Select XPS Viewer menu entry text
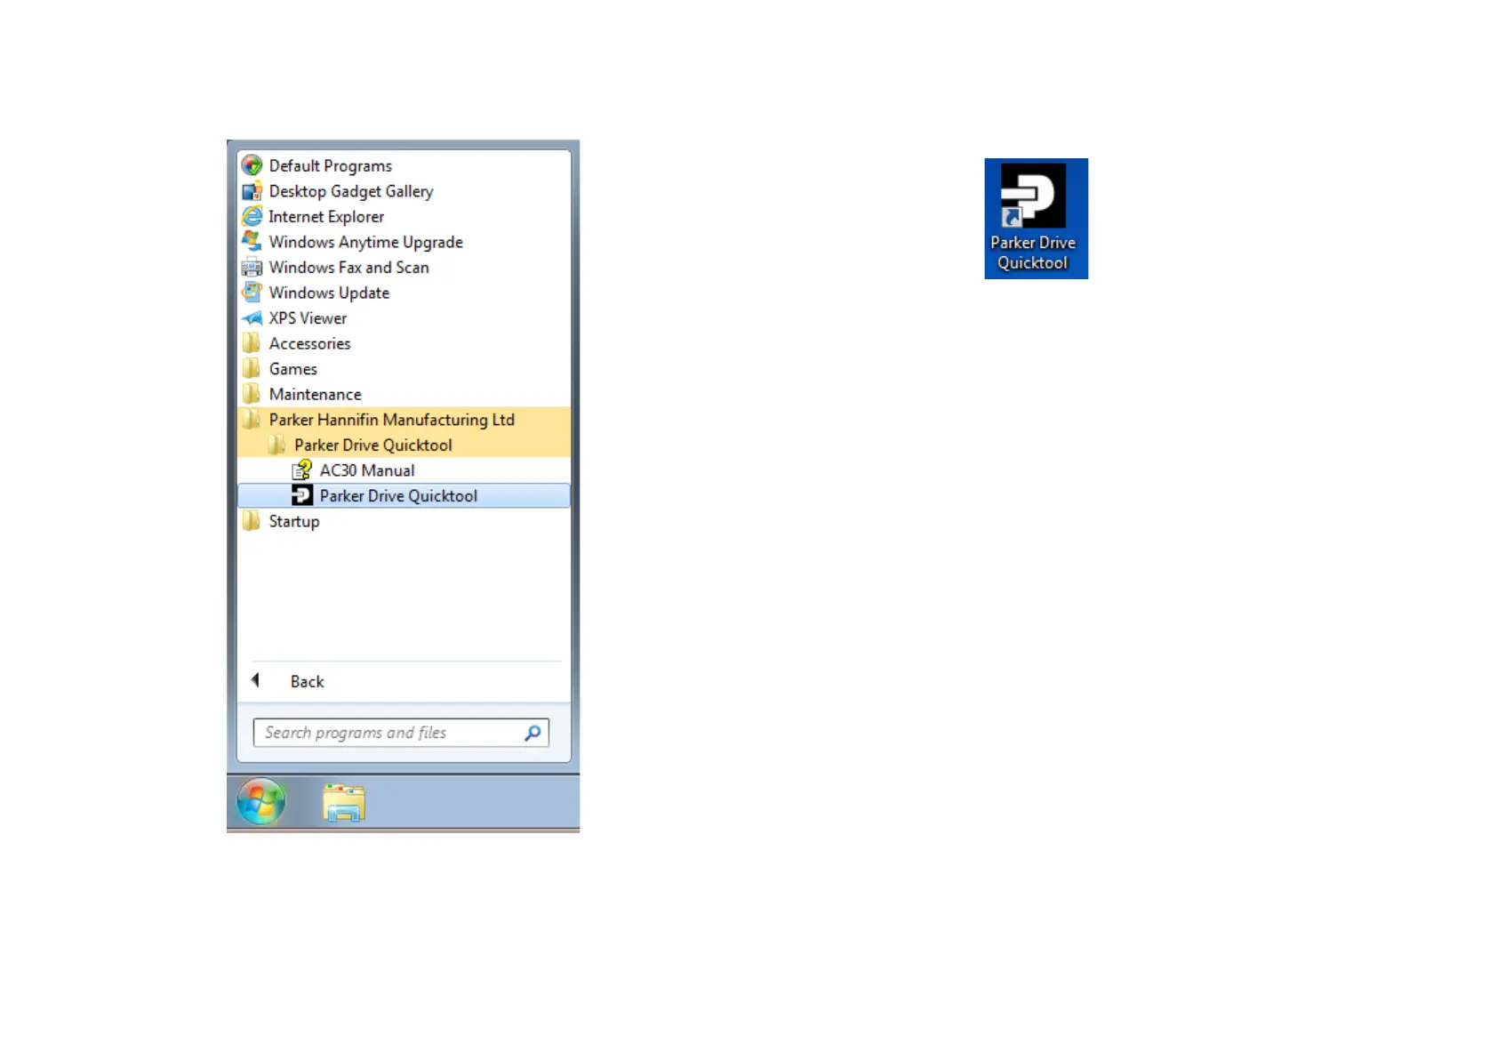This screenshot has width=1497, height=1059. point(308,318)
